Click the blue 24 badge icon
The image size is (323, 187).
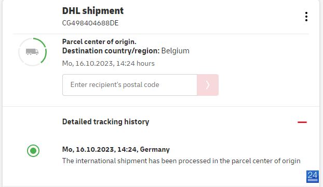pos(313,177)
